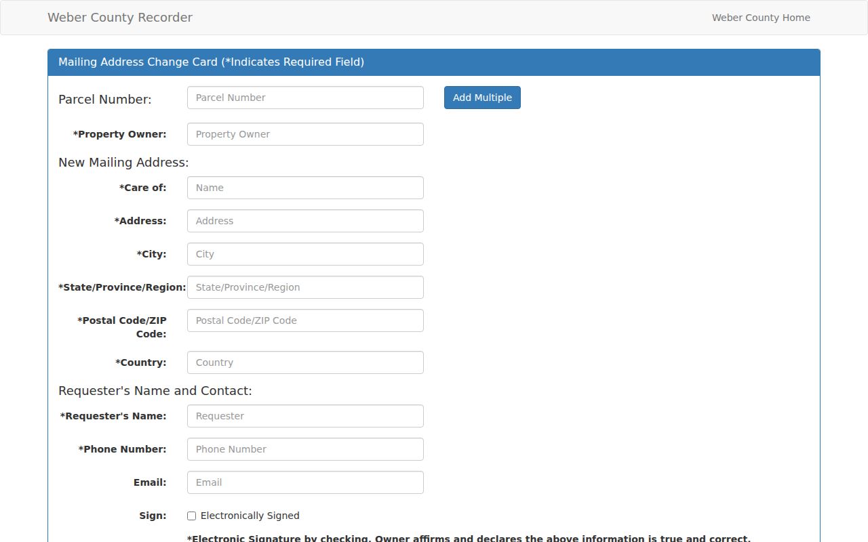Click the Sign: label text

[153, 516]
